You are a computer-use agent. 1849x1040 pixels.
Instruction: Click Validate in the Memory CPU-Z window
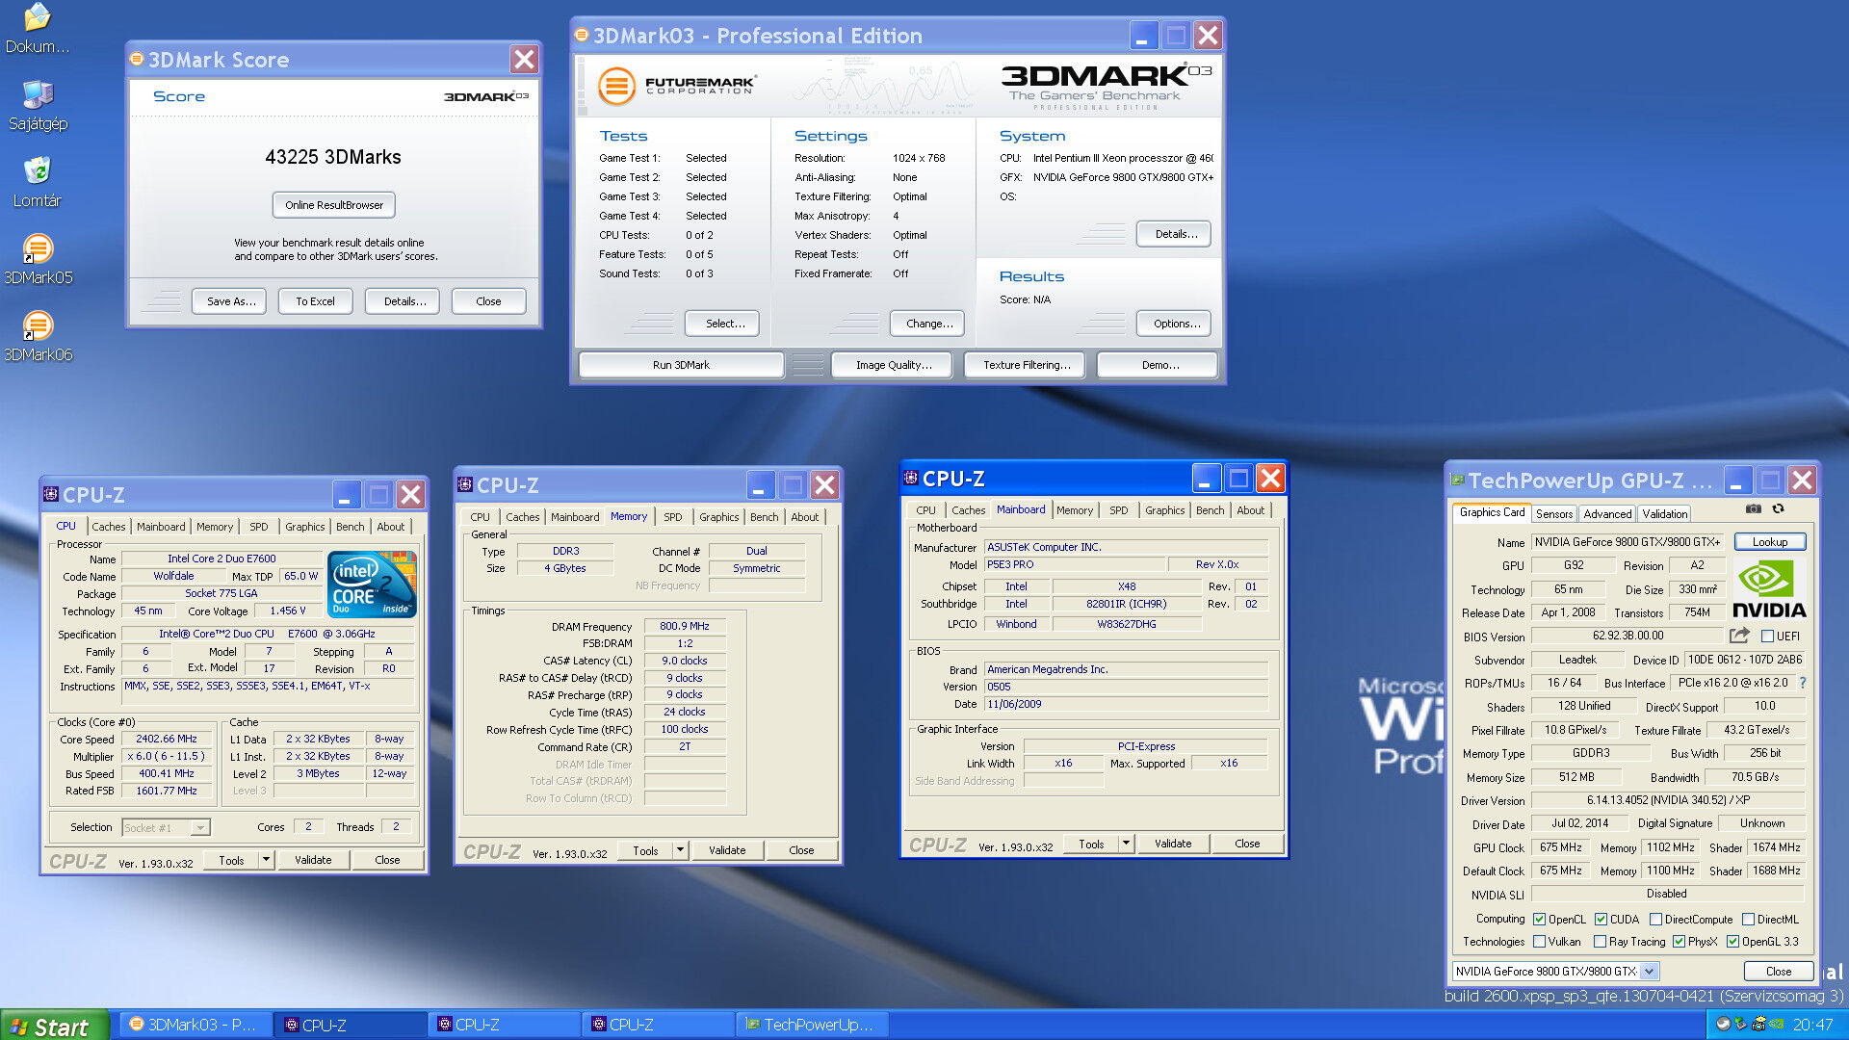point(727,850)
